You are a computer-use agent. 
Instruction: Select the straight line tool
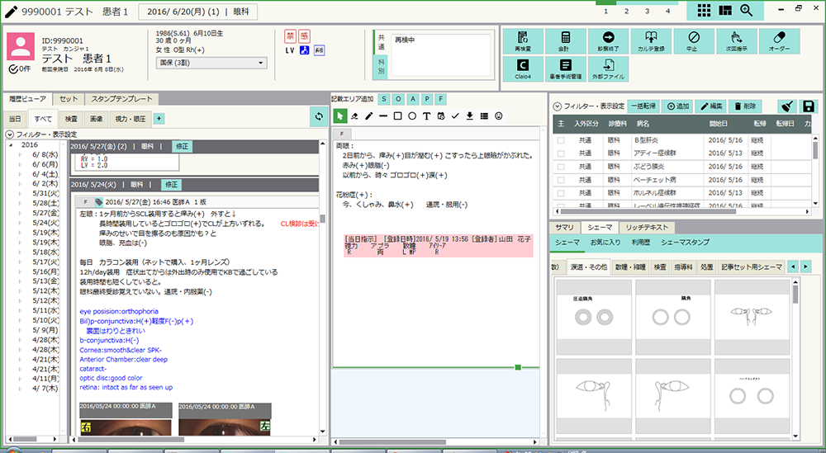383,116
